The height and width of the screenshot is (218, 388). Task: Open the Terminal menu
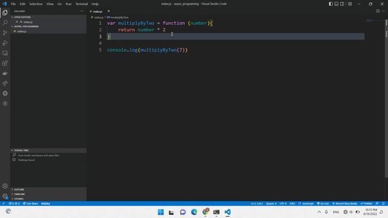pos(82,4)
